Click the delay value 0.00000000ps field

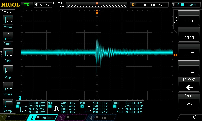149,5
